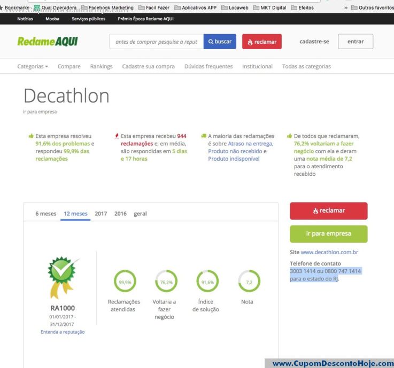Open Serviços públicos in the top bar

point(88,19)
